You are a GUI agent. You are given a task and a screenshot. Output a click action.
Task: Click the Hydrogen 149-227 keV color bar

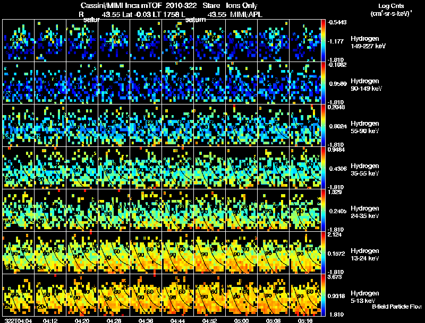(323, 41)
